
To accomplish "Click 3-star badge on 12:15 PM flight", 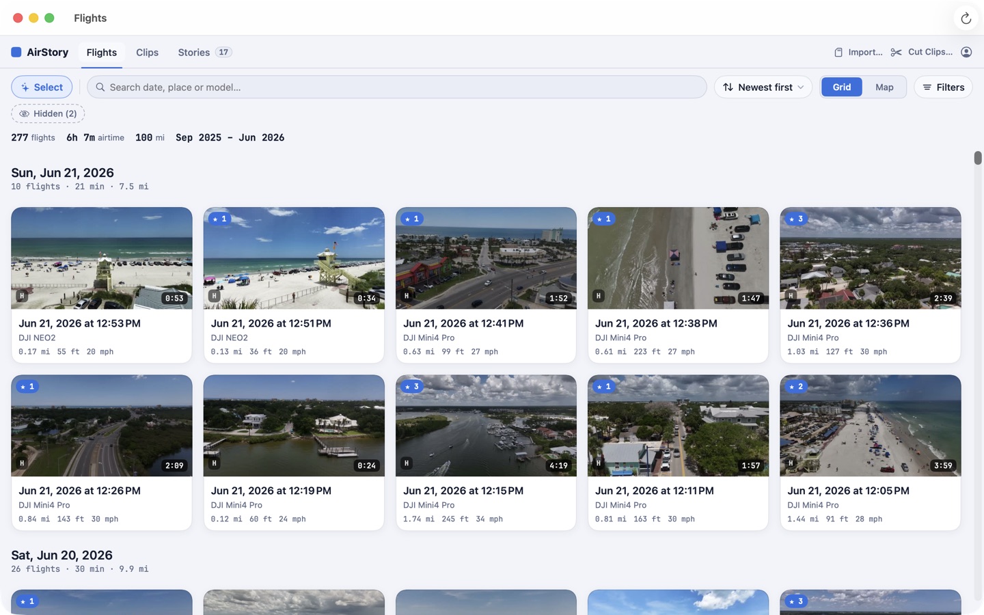I will (x=411, y=386).
